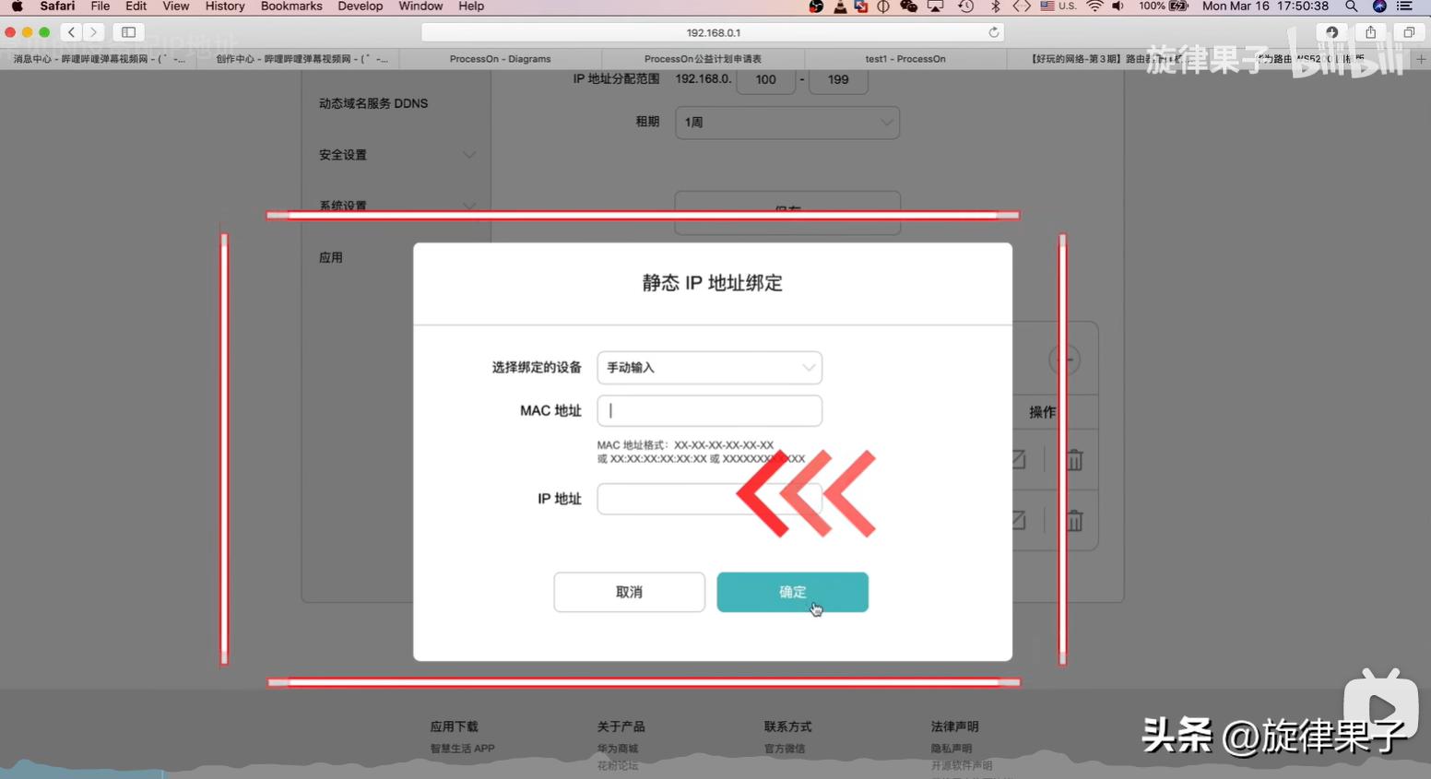Open the History menu
The height and width of the screenshot is (779, 1431).
pos(225,6)
